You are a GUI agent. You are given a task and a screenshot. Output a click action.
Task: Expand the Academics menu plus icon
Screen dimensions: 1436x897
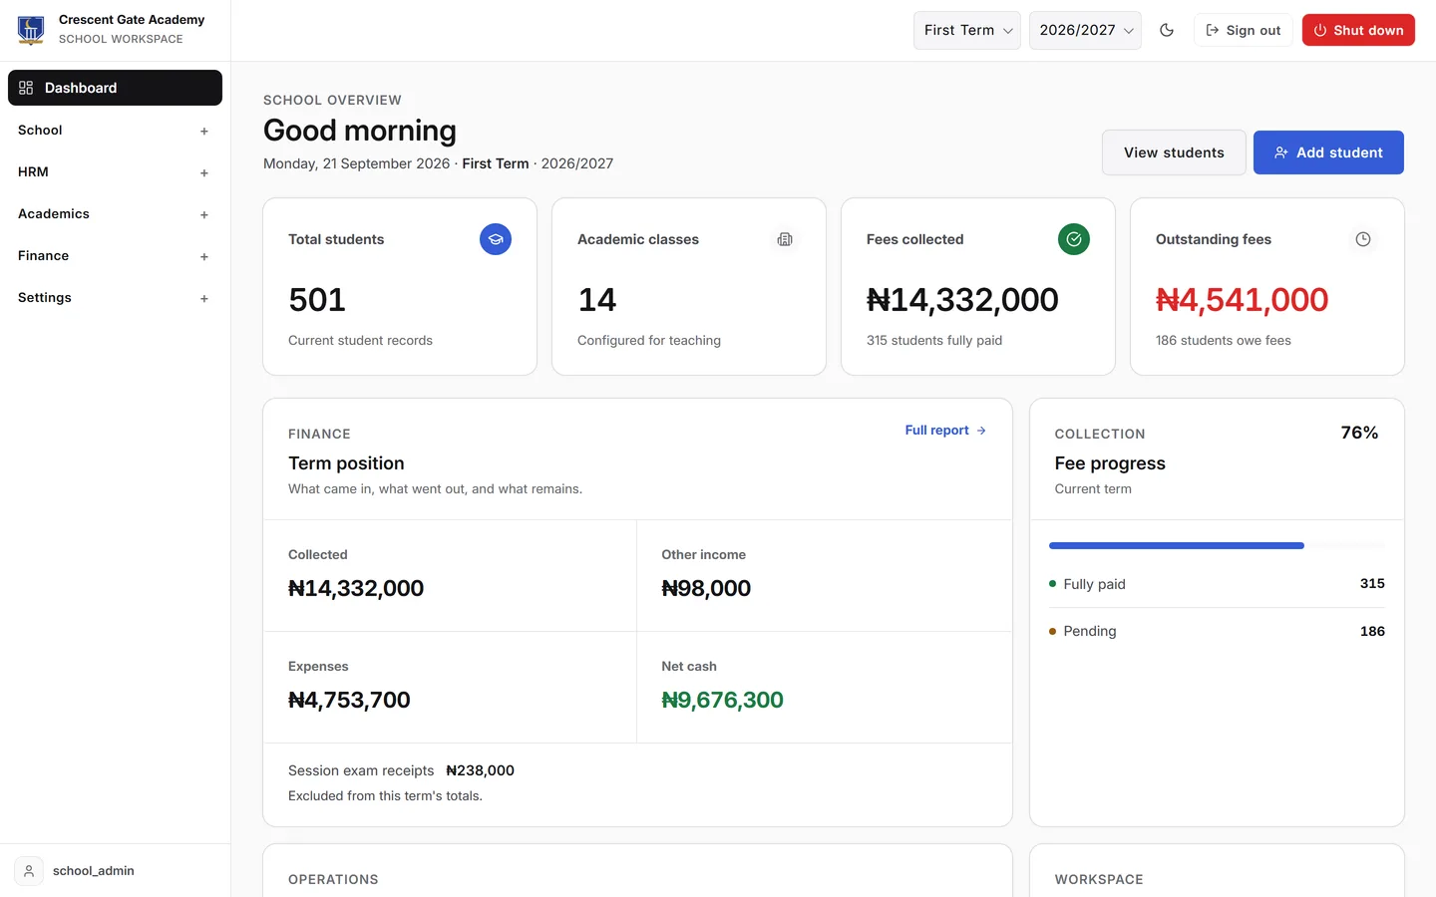point(203,214)
